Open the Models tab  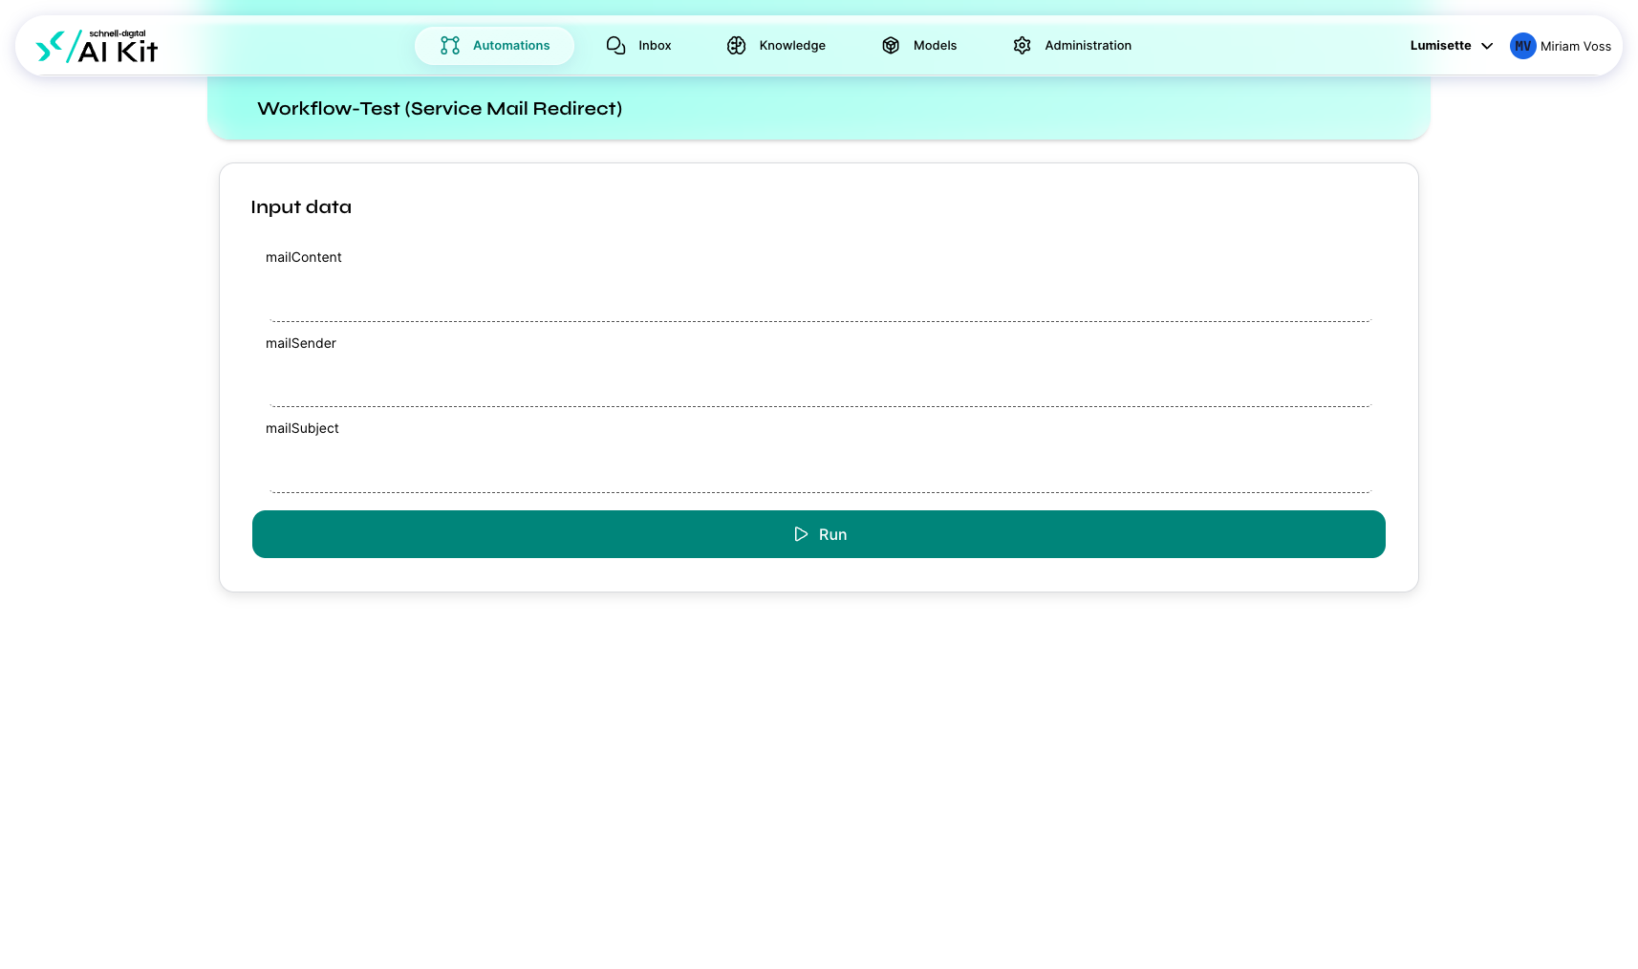point(919,46)
